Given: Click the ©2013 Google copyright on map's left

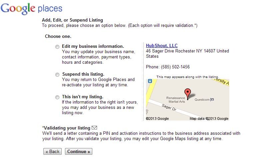Looking at the screenshot, I should point(157,119).
